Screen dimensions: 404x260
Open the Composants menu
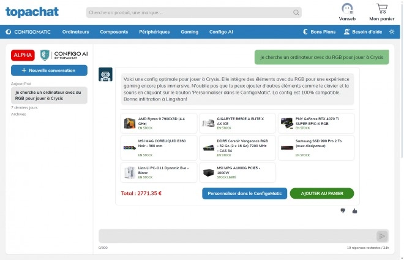click(114, 32)
